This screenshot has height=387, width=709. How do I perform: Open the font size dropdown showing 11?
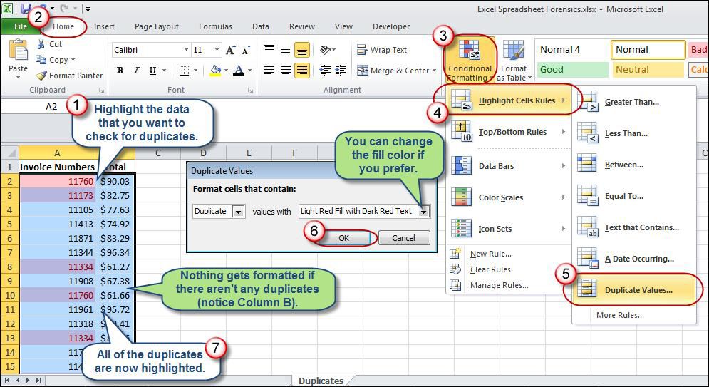tap(217, 50)
